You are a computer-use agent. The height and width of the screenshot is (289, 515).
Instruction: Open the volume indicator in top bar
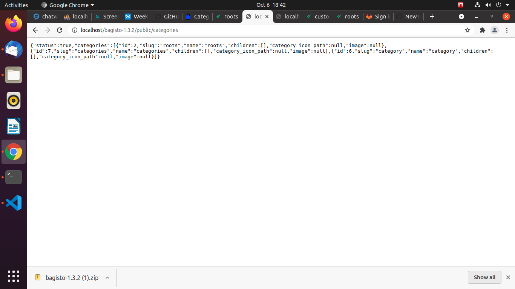[x=488, y=5]
